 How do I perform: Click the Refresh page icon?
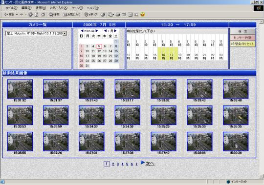click(37, 15)
